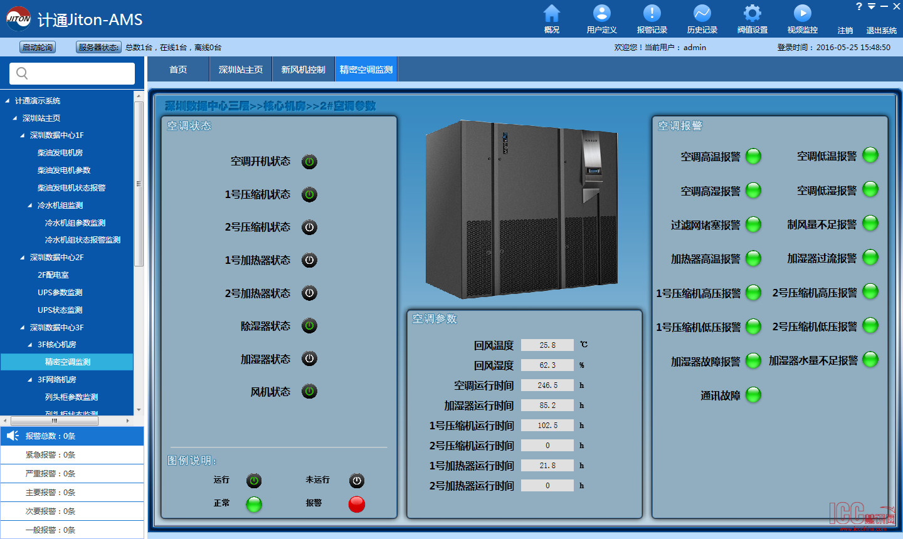Click 1号加热器状态 power indicator
The width and height of the screenshot is (903, 539).
click(x=309, y=260)
